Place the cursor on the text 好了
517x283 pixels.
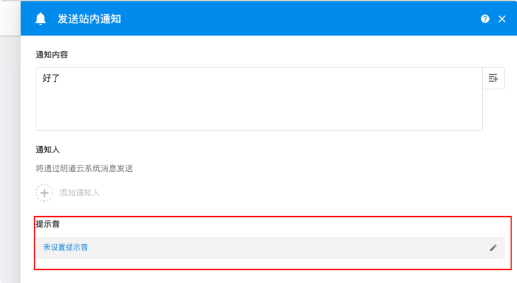tap(51, 79)
